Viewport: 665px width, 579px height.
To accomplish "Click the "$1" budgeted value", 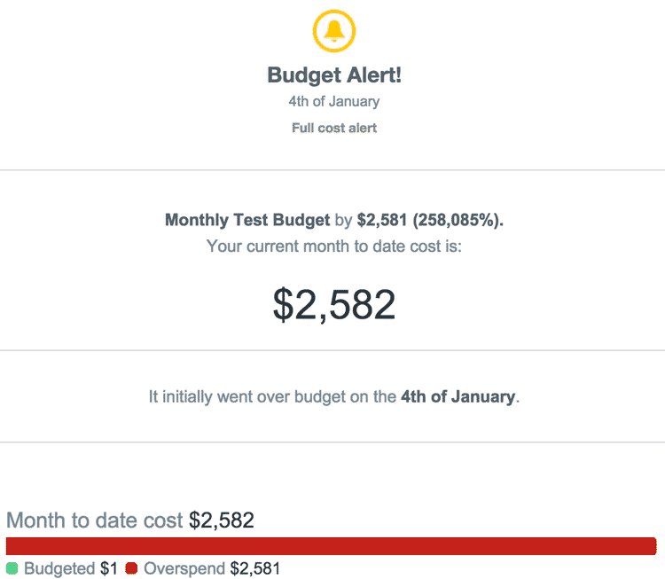I will click(x=109, y=568).
